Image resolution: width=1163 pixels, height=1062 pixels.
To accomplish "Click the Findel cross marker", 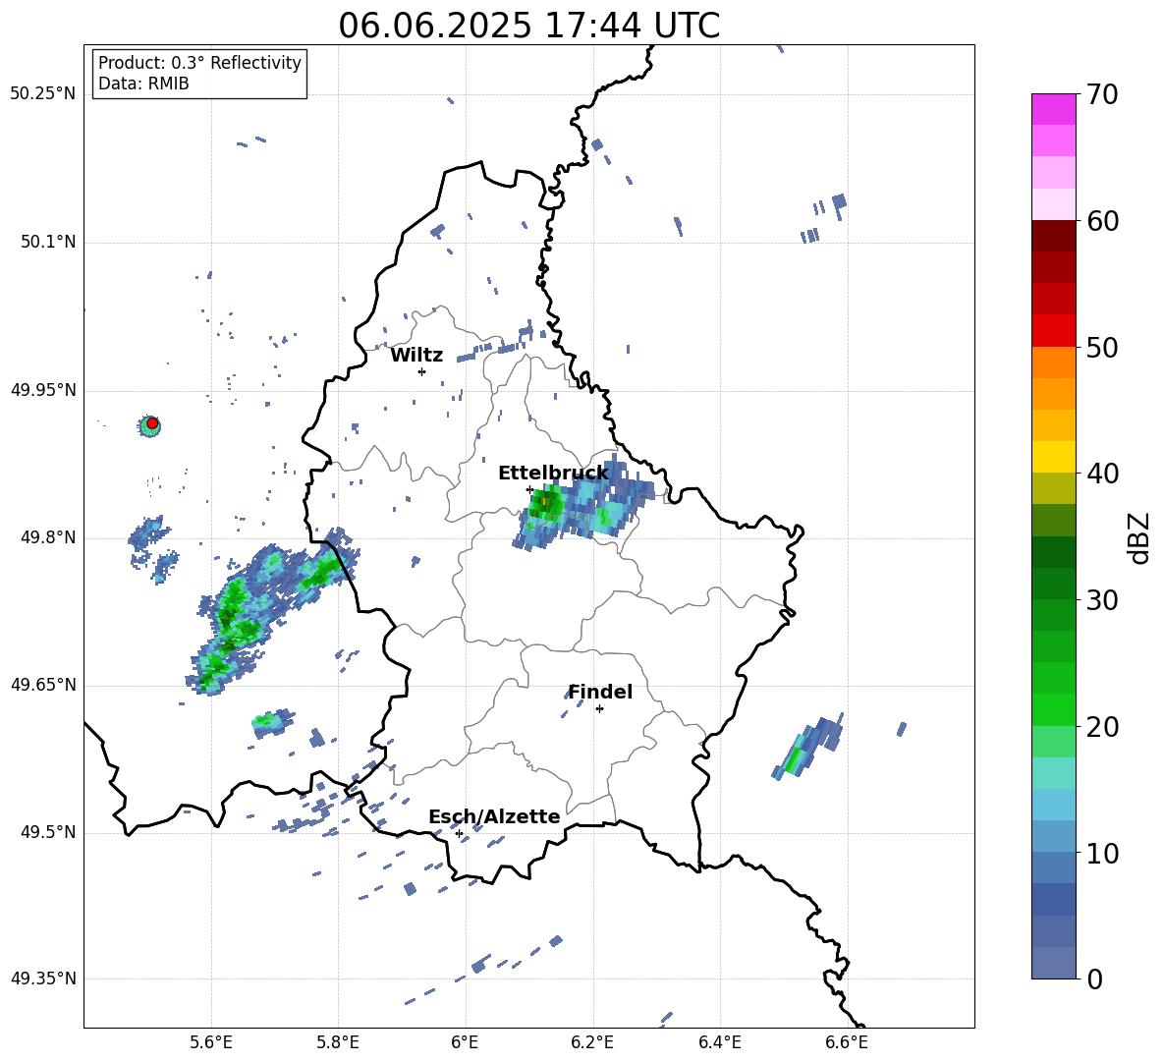I will pos(599,709).
